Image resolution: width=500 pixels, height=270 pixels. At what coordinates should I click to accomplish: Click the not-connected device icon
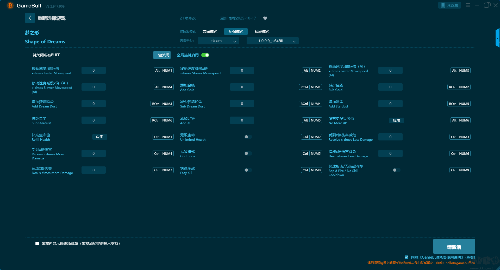pyautogui.click(x=443, y=5)
